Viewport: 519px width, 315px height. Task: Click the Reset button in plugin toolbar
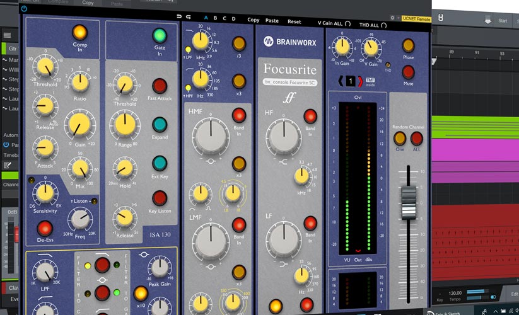coord(294,21)
